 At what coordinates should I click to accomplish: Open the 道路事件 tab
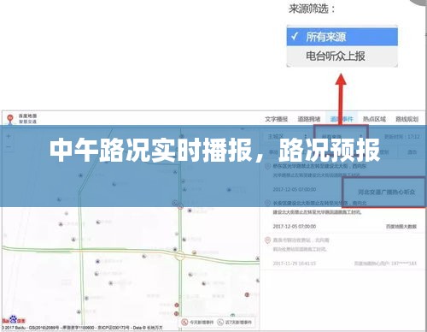342,119
